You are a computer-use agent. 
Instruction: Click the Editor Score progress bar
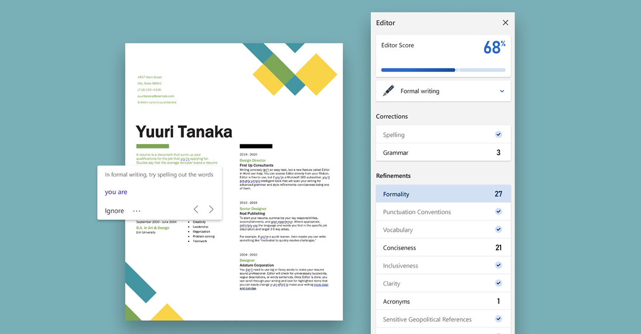pos(443,70)
